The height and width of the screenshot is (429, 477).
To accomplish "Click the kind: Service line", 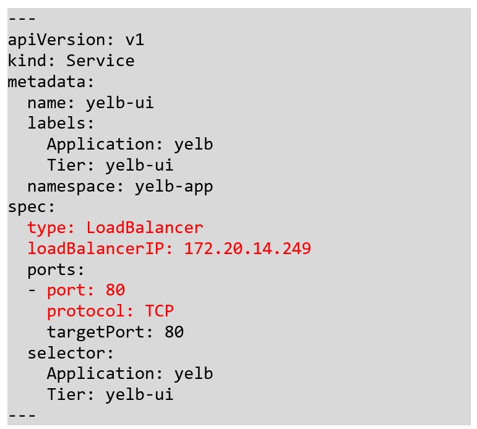I will 71,61.
